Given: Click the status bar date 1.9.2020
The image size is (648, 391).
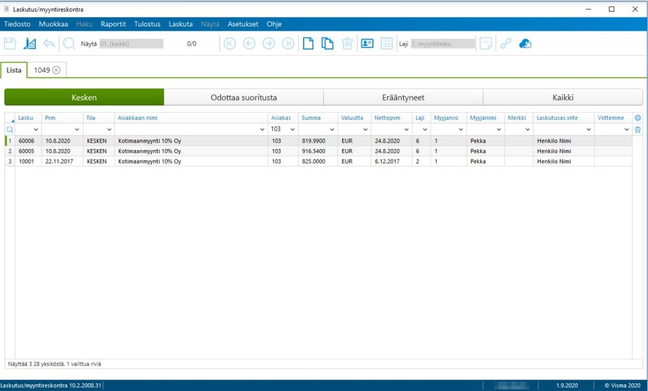Looking at the screenshot, I should click(566, 385).
